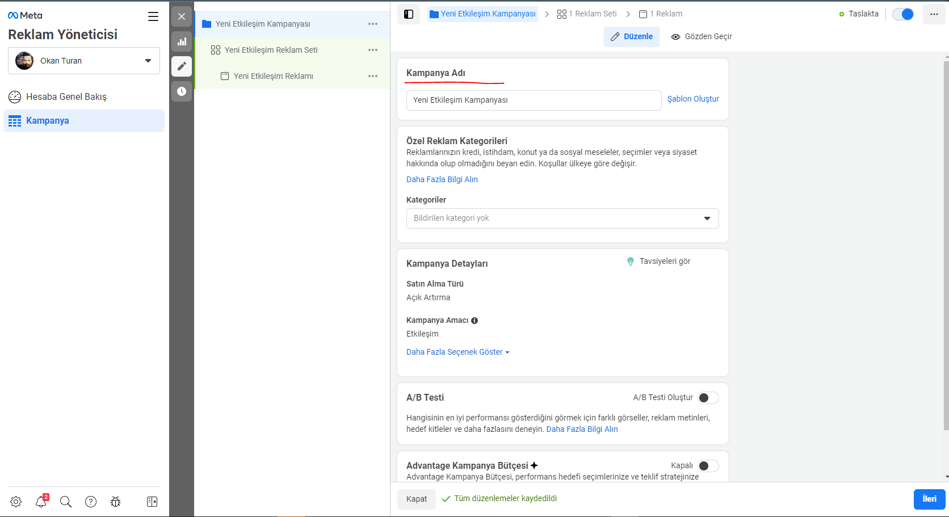This screenshot has height=517, width=949.
Task: Open the hamburger menu next to Meta logo
Action: pyautogui.click(x=153, y=16)
